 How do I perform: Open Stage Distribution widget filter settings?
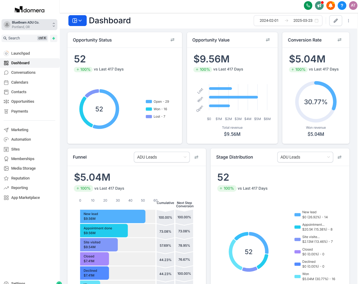(339, 157)
